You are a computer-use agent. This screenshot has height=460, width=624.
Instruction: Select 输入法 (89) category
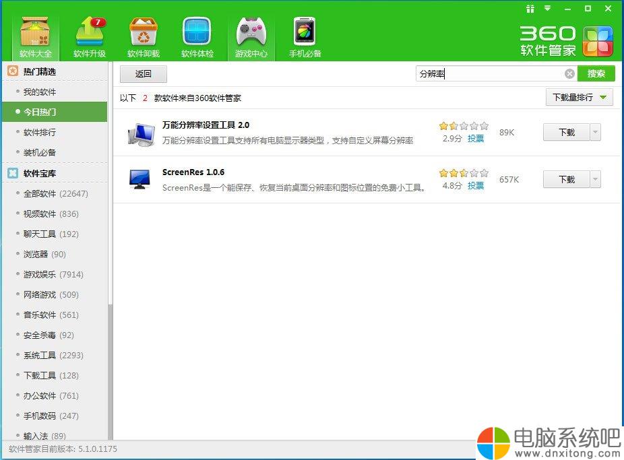click(x=55, y=436)
